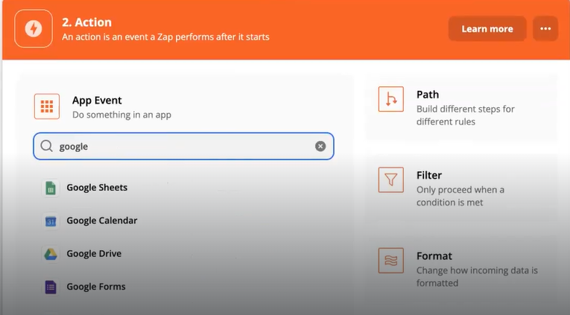Choose Google Forms from results
This screenshot has height=315, width=570.
coord(96,287)
